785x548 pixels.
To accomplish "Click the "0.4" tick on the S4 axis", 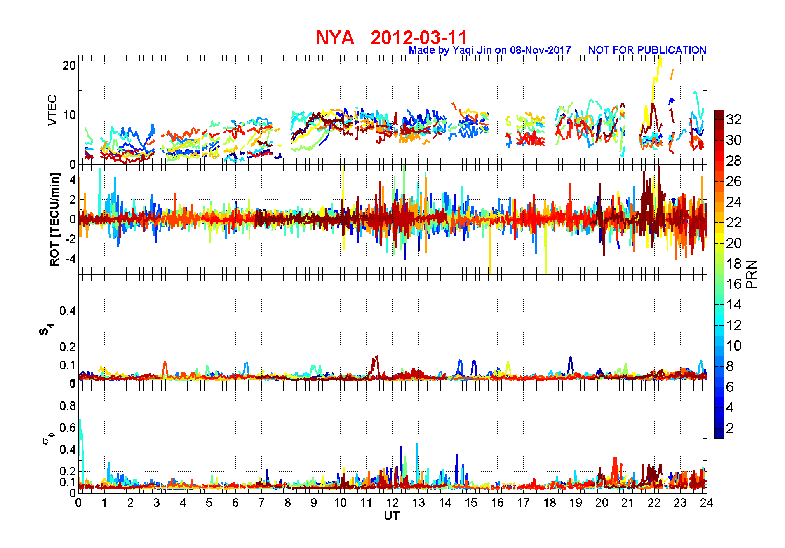I will (x=68, y=311).
